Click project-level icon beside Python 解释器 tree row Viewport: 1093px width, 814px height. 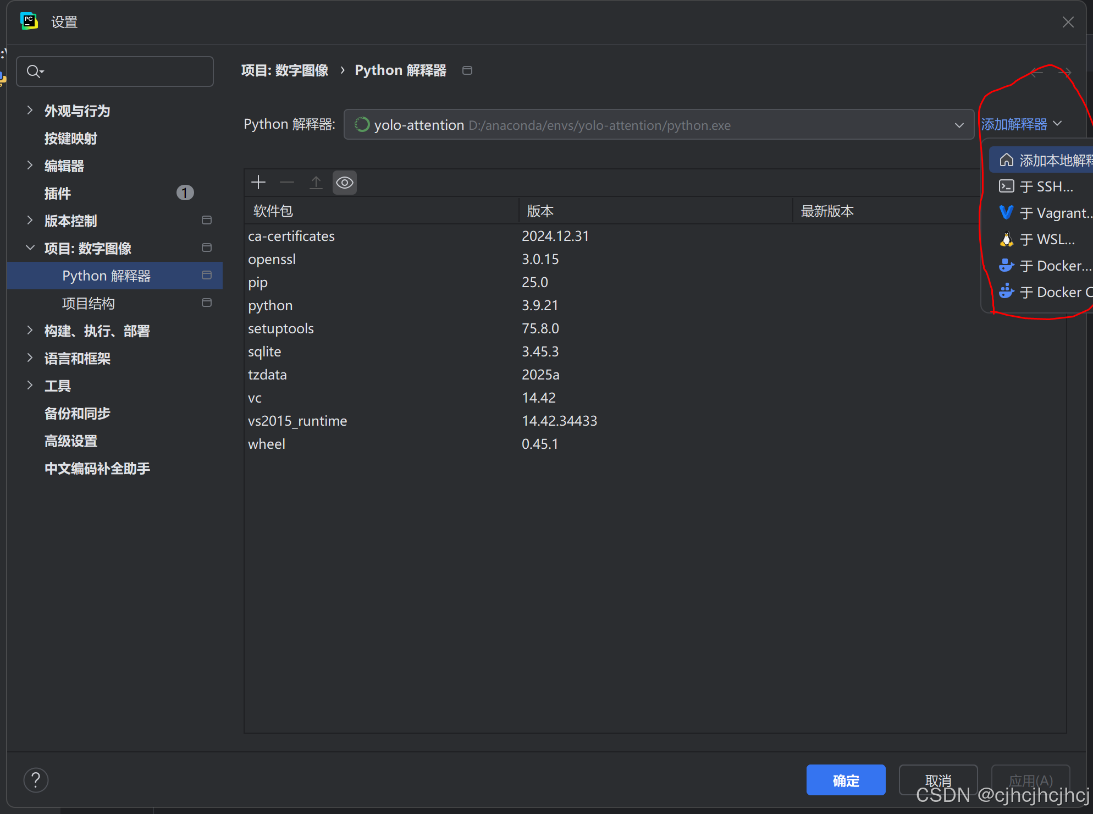coord(207,276)
